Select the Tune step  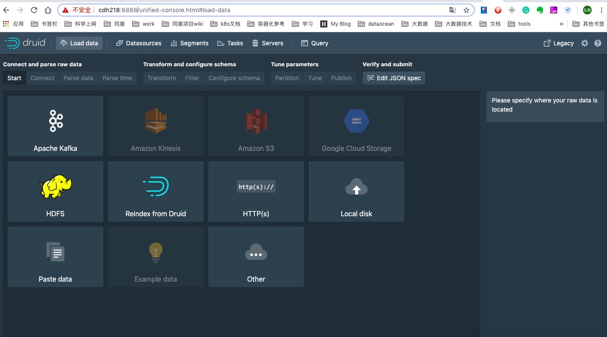click(315, 78)
